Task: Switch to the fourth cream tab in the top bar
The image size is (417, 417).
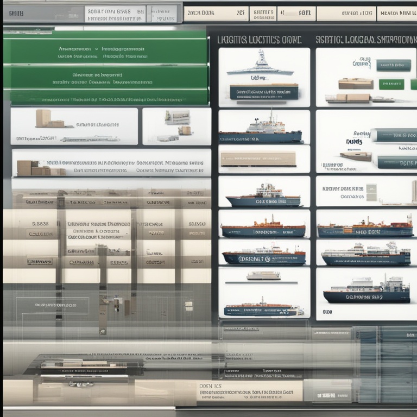Action: click(x=346, y=14)
